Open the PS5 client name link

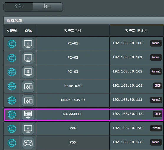[x=73, y=142]
